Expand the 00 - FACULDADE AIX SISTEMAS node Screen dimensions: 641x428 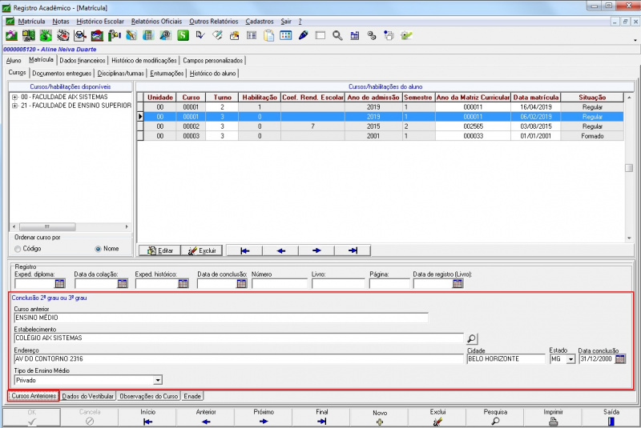pyautogui.click(x=14, y=97)
